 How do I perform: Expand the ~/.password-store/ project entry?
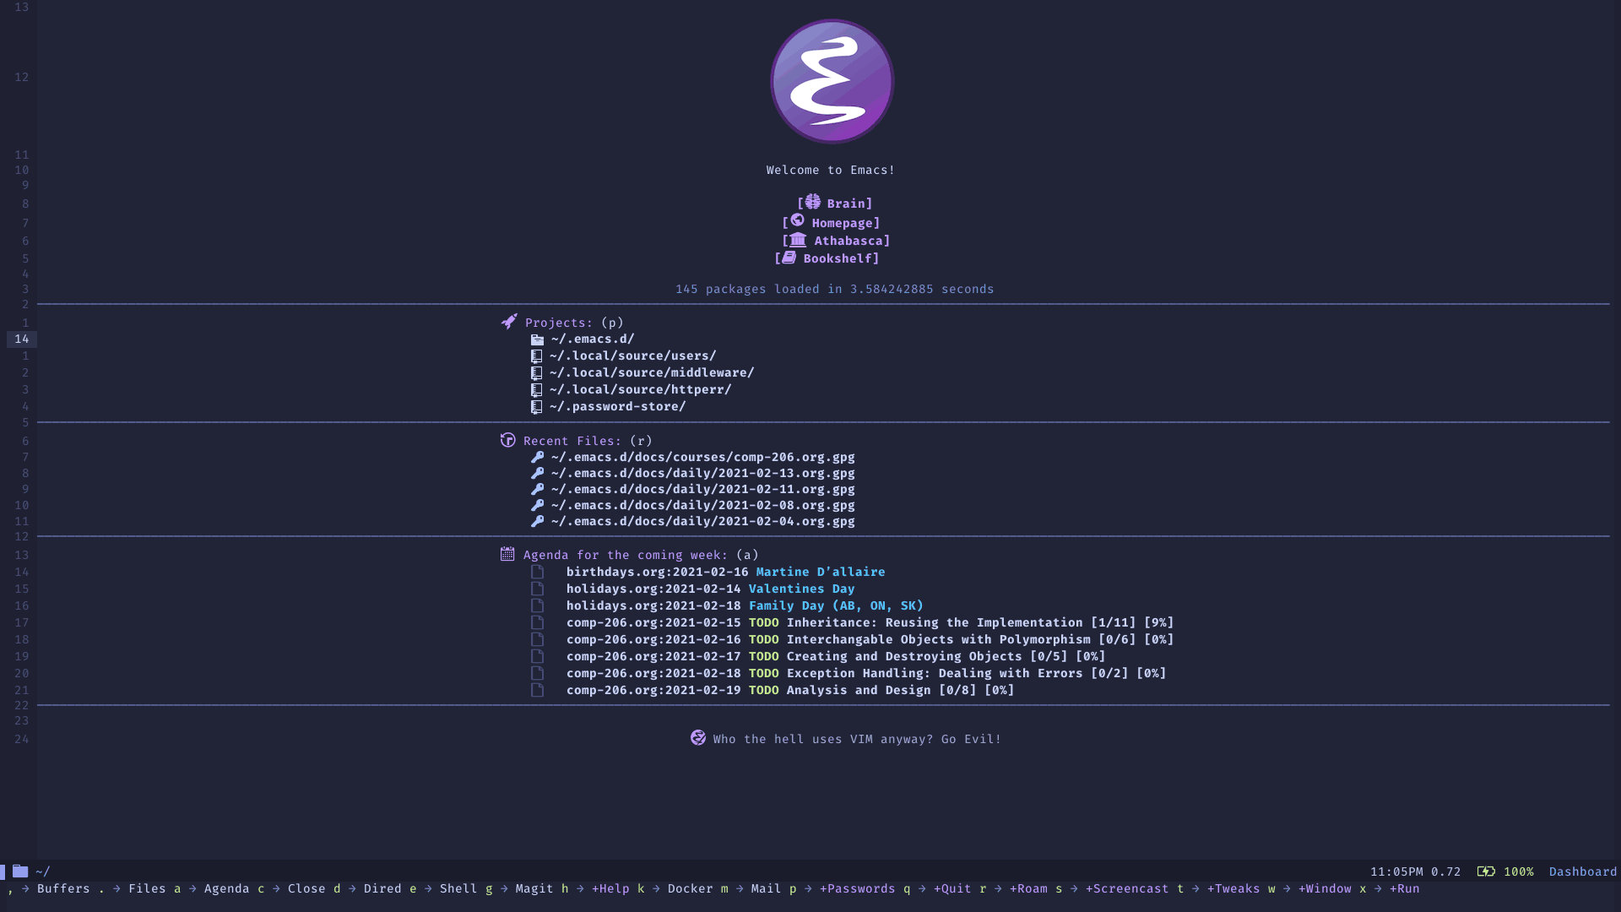point(617,405)
